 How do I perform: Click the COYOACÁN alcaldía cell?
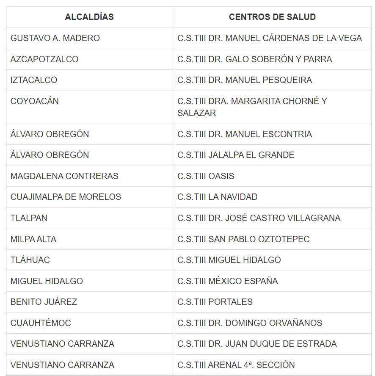[35, 101]
